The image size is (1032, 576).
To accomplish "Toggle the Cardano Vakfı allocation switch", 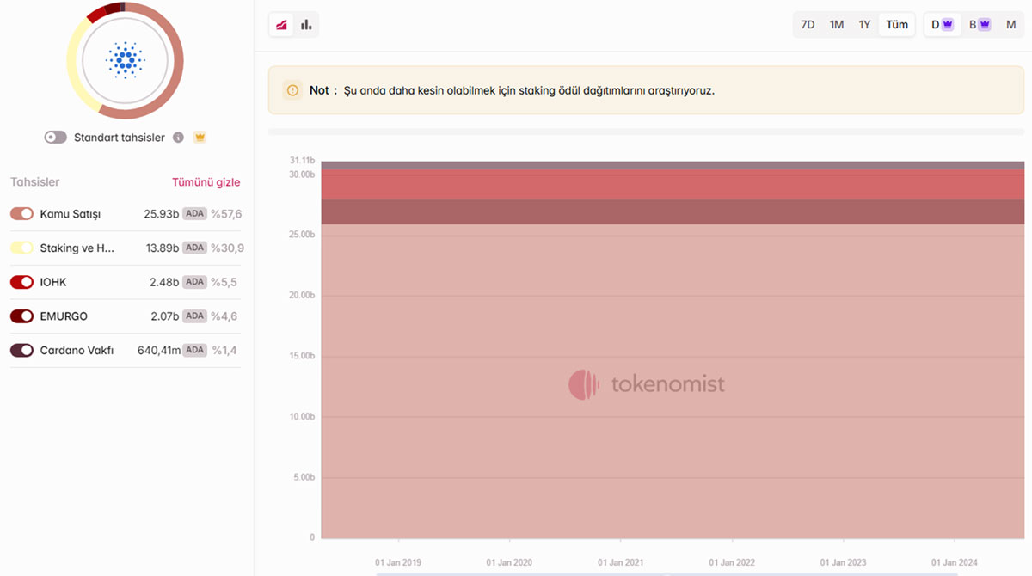I will pyautogui.click(x=21, y=351).
